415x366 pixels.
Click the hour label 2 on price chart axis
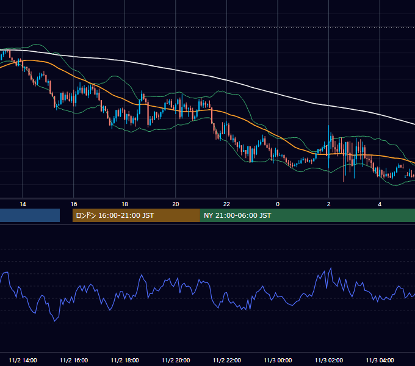point(329,204)
